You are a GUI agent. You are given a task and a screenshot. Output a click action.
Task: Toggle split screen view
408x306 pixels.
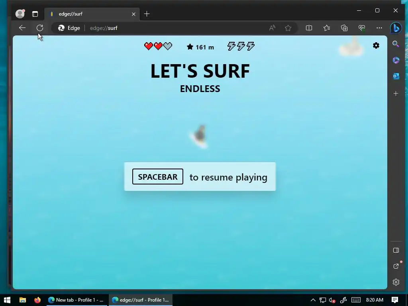309,28
